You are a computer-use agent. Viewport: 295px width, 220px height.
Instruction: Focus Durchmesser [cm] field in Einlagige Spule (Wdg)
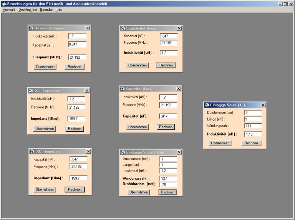pyautogui.click(x=168, y=159)
